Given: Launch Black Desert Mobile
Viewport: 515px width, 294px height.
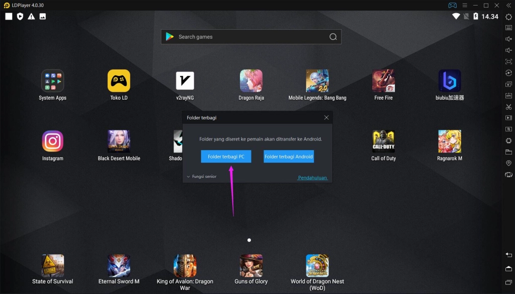Looking at the screenshot, I should click(119, 145).
